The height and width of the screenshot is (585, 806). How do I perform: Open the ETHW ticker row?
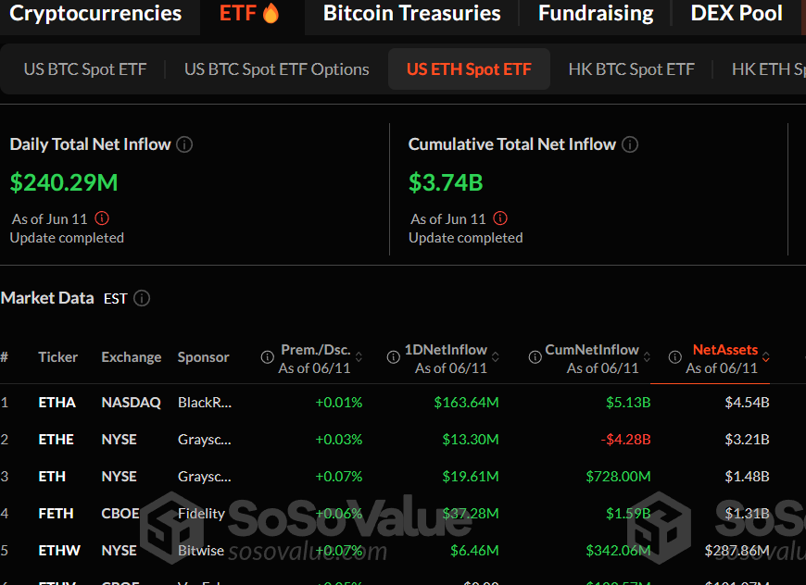pyautogui.click(x=59, y=550)
